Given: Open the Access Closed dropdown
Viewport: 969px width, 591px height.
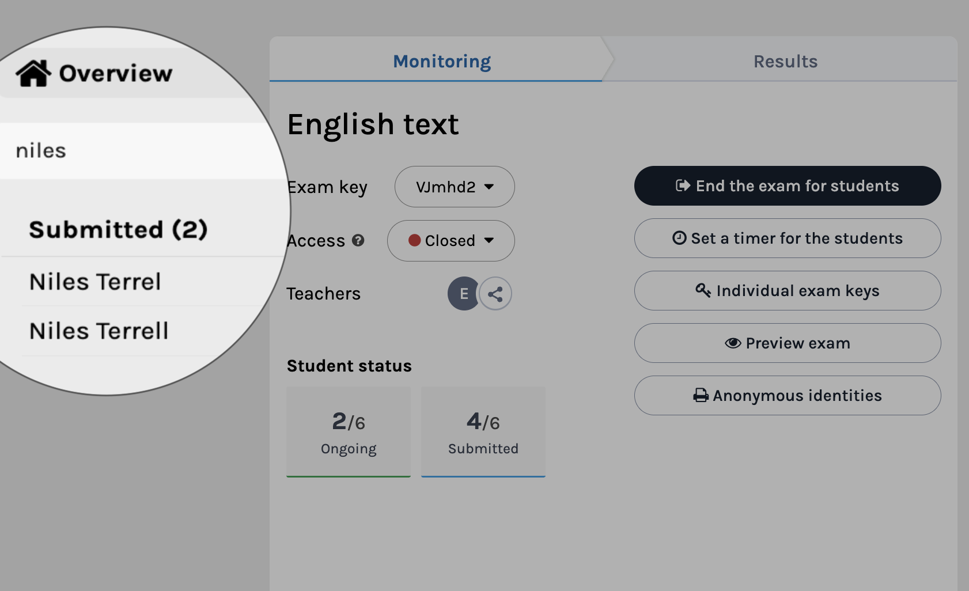Looking at the screenshot, I should 451,241.
